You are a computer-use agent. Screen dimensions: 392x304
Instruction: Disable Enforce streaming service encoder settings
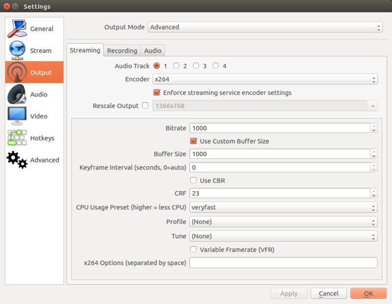(157, 93)
